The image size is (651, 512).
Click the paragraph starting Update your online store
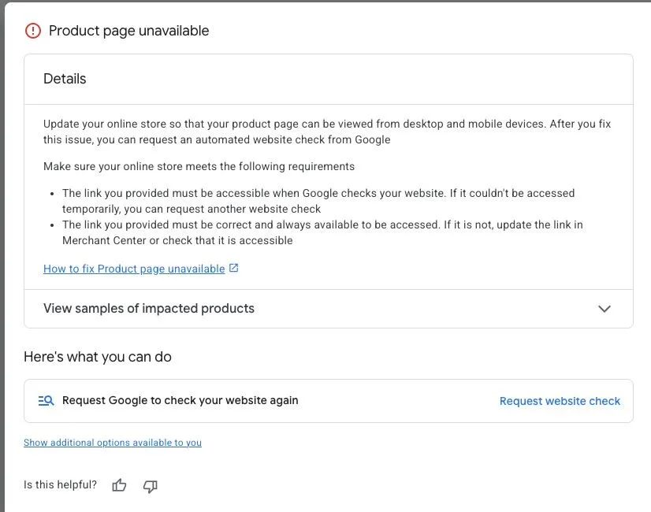tap(327, 132)
